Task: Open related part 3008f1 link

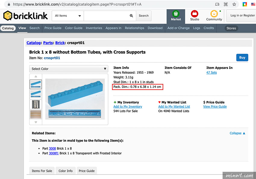Action: [54, 153]
